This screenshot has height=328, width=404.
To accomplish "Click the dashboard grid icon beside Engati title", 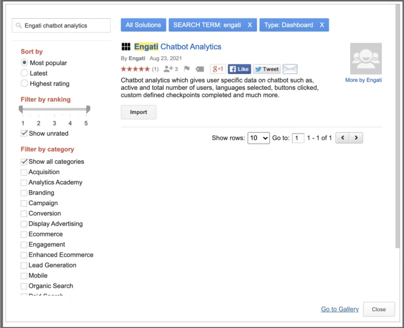I will 126,47.
